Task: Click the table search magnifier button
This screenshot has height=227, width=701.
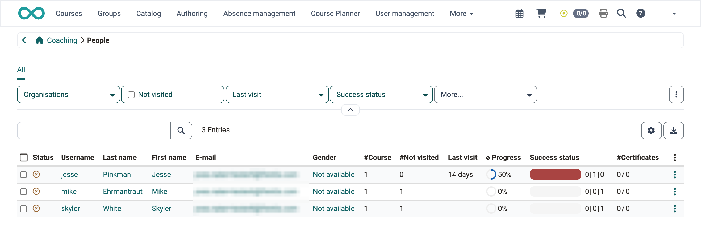Action: click(181, 130)
